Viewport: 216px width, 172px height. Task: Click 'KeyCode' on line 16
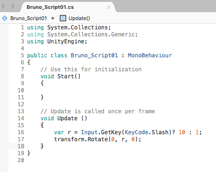pyautogui.click(x=136, y=132)
